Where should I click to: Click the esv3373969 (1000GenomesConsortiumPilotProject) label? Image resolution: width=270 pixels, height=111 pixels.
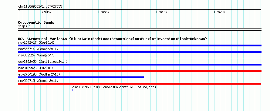click(114, 87)
